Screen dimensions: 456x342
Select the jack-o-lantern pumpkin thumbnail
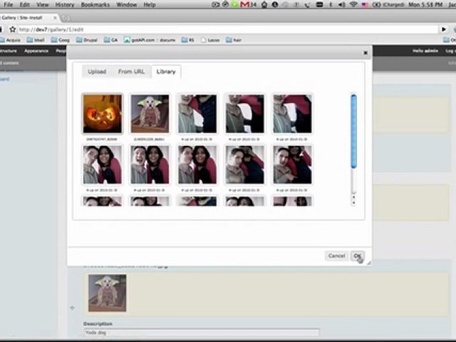pyautogui.click(x=103, y=114)
